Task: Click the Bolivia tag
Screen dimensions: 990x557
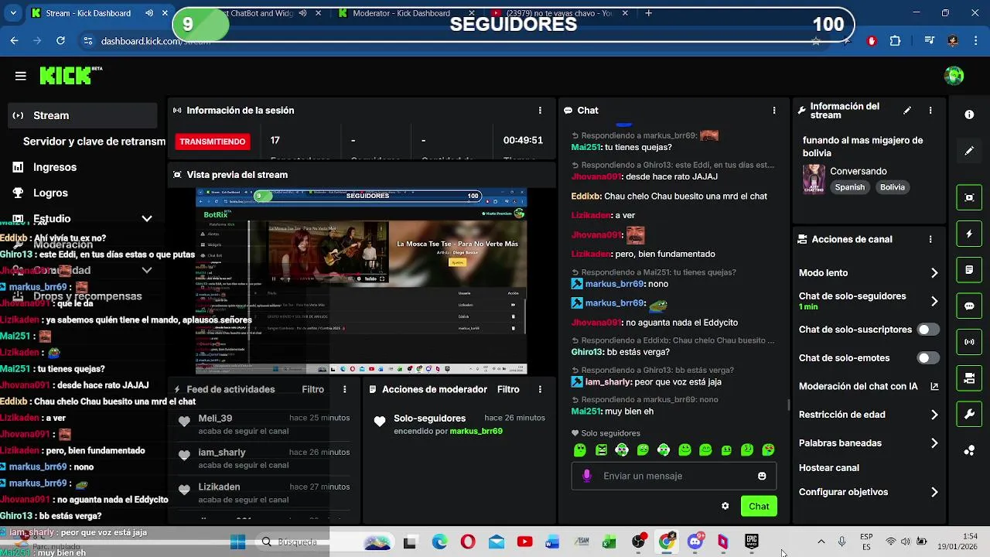Action: pos(892,187)
